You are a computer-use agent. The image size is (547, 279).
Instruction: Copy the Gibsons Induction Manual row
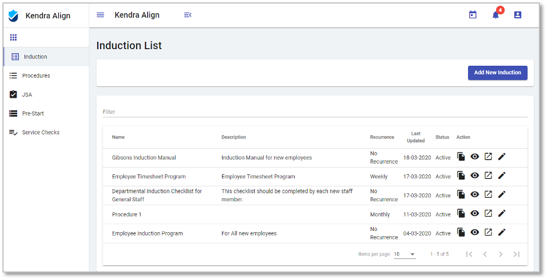(461, 157)
